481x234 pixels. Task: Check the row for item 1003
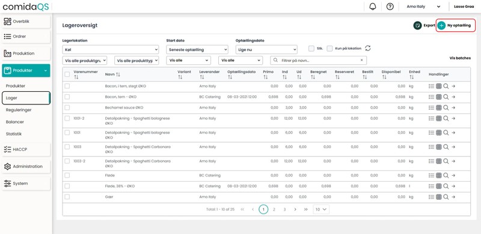(x=67, y=147)
